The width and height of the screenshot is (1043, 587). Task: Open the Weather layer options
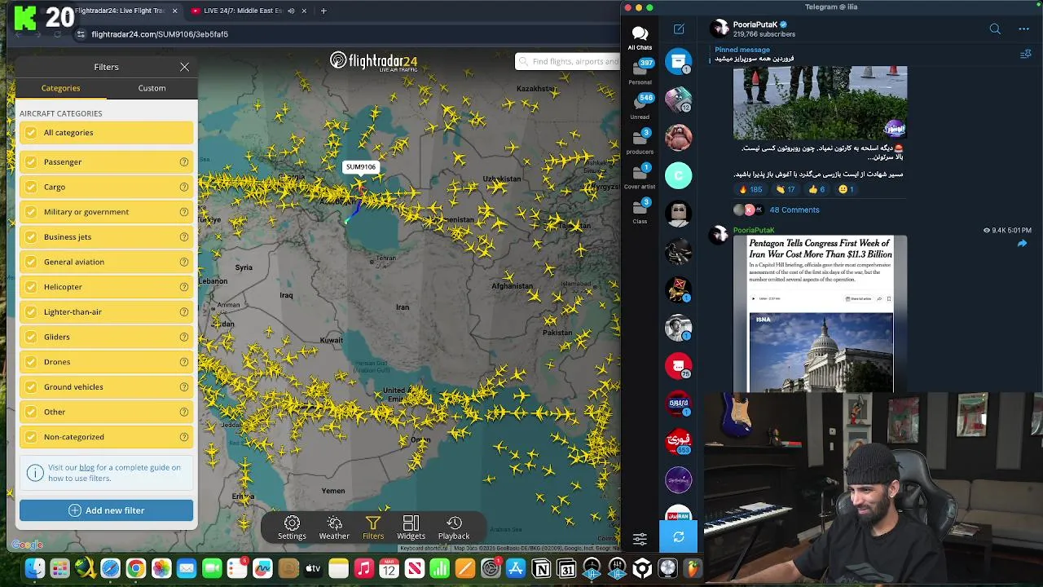point(334,527)
